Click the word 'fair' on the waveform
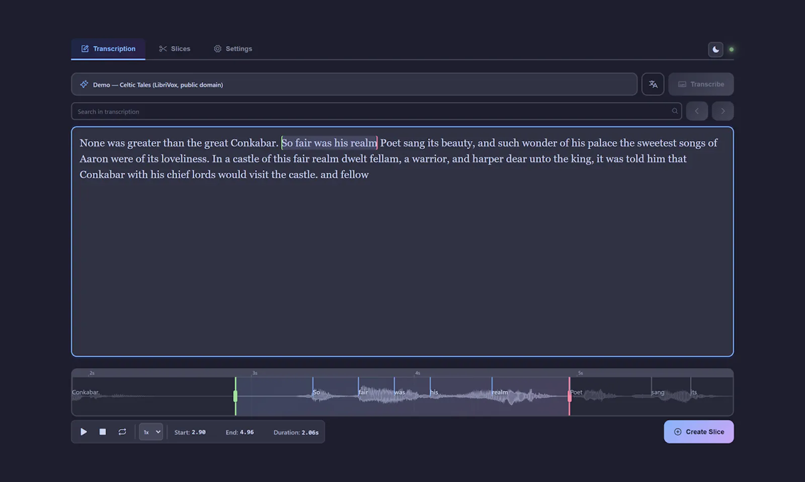This screenshot has height=482, width=805. 363,392
